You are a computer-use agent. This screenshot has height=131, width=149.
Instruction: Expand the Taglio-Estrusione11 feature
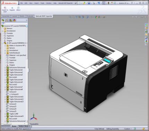click(5, 97)
